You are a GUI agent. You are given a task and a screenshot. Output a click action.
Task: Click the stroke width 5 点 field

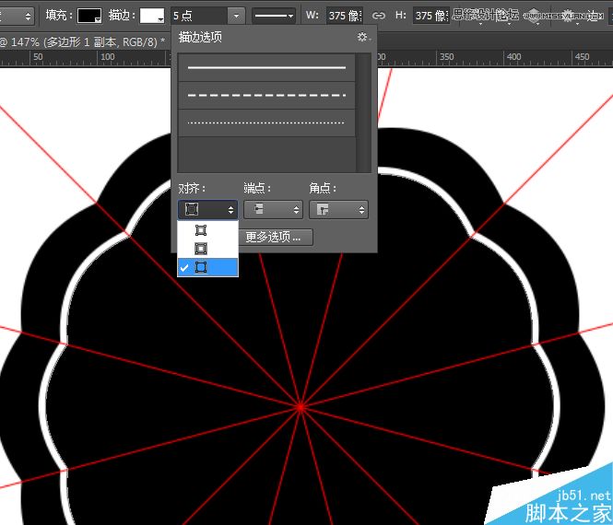[x=199, y=16]
